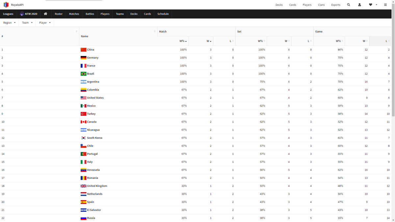Click Turkey flag icon
Viewport: 395px width, 222px height.
[84, 114]
